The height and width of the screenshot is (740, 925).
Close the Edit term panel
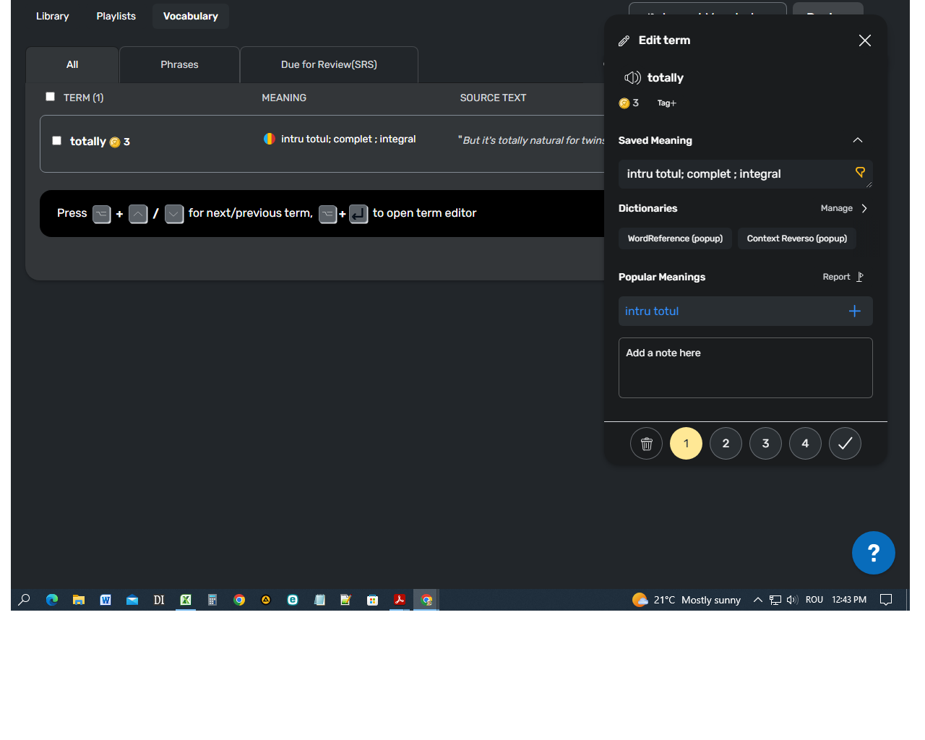864,40
